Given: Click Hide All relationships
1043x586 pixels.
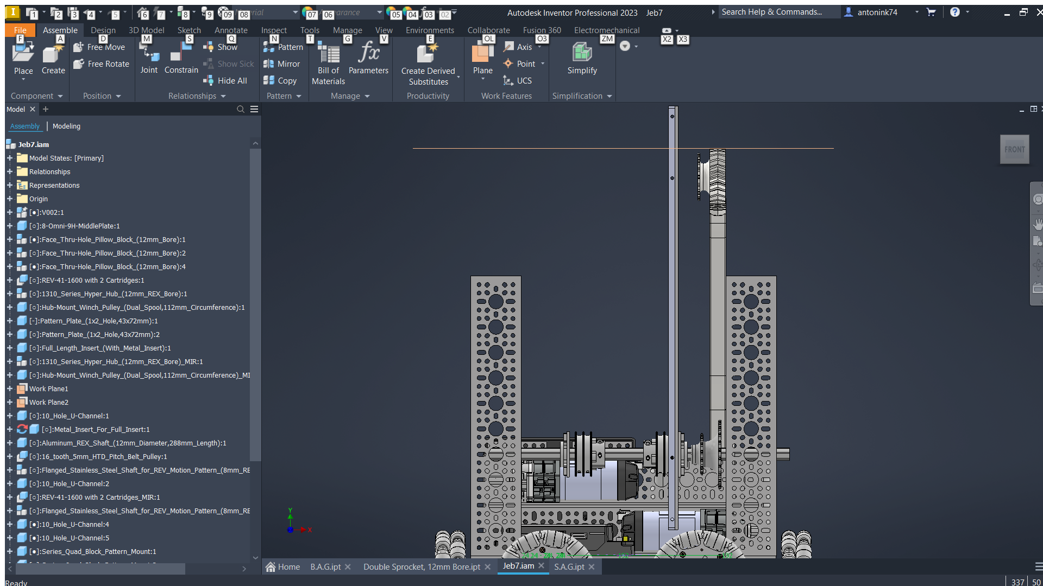Looking at the screenshot, I should pyautogui.click(x=225, y=81).
